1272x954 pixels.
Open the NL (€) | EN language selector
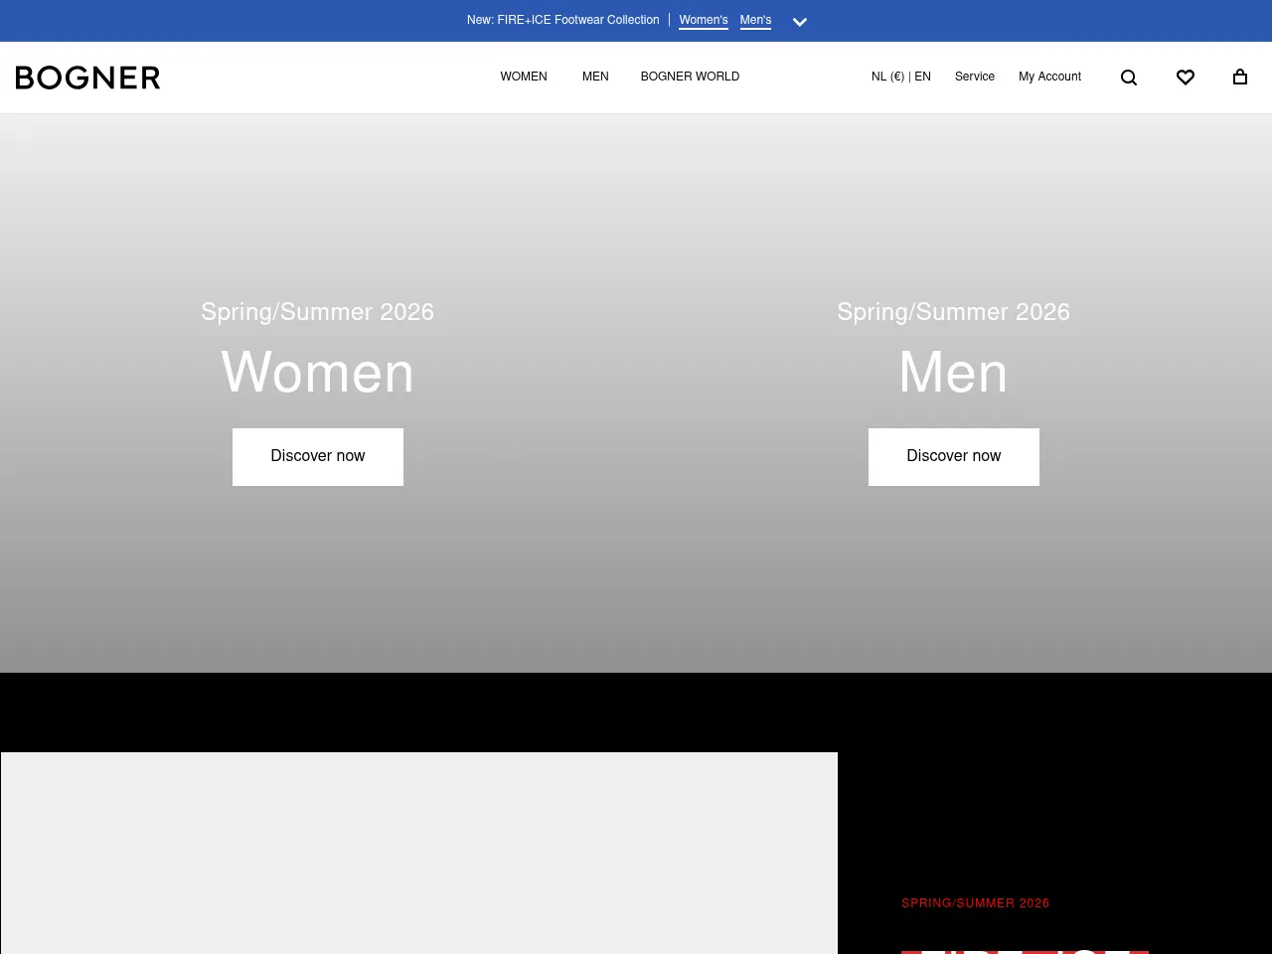900,77
